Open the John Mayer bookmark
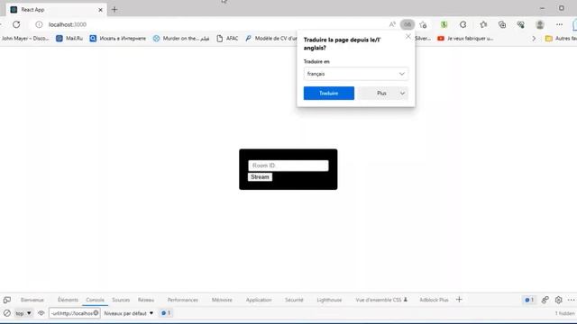Viewport: 577px width, 324px height. 24,38
